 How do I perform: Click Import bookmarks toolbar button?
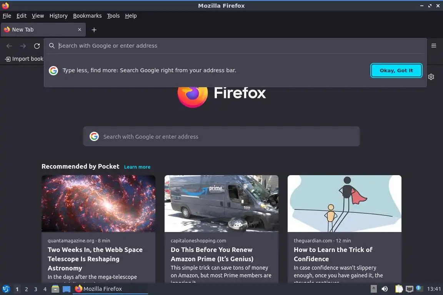(x=24, y=59)
